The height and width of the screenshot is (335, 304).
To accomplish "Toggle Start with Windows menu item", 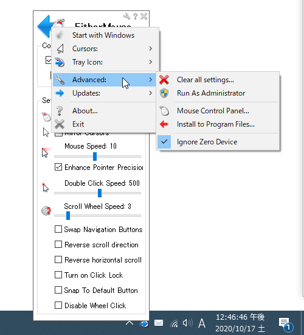I will coord(104,35).
